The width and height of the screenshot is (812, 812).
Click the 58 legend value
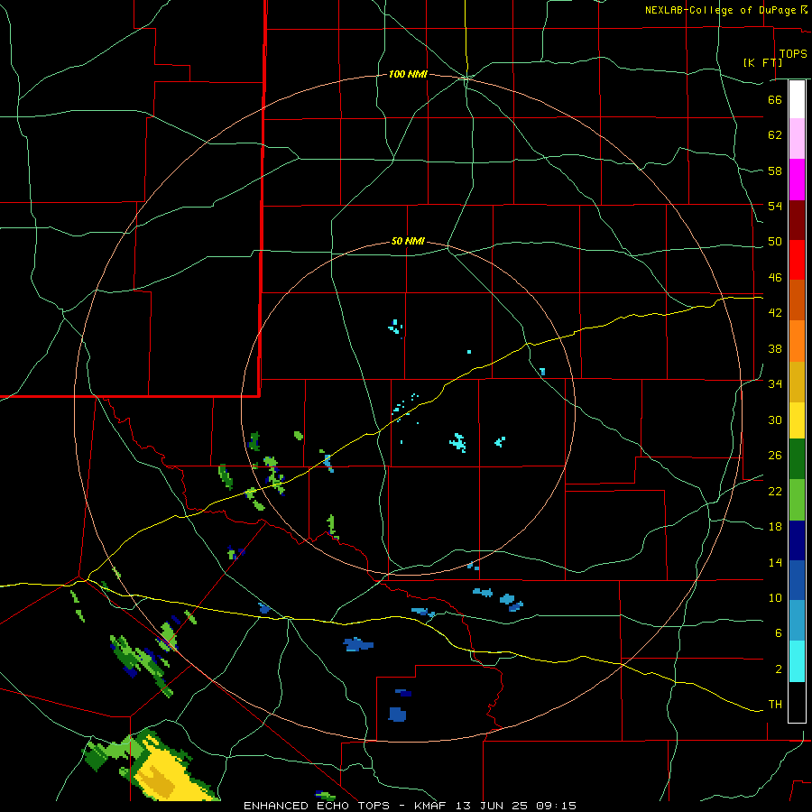[x=775, y=171]
